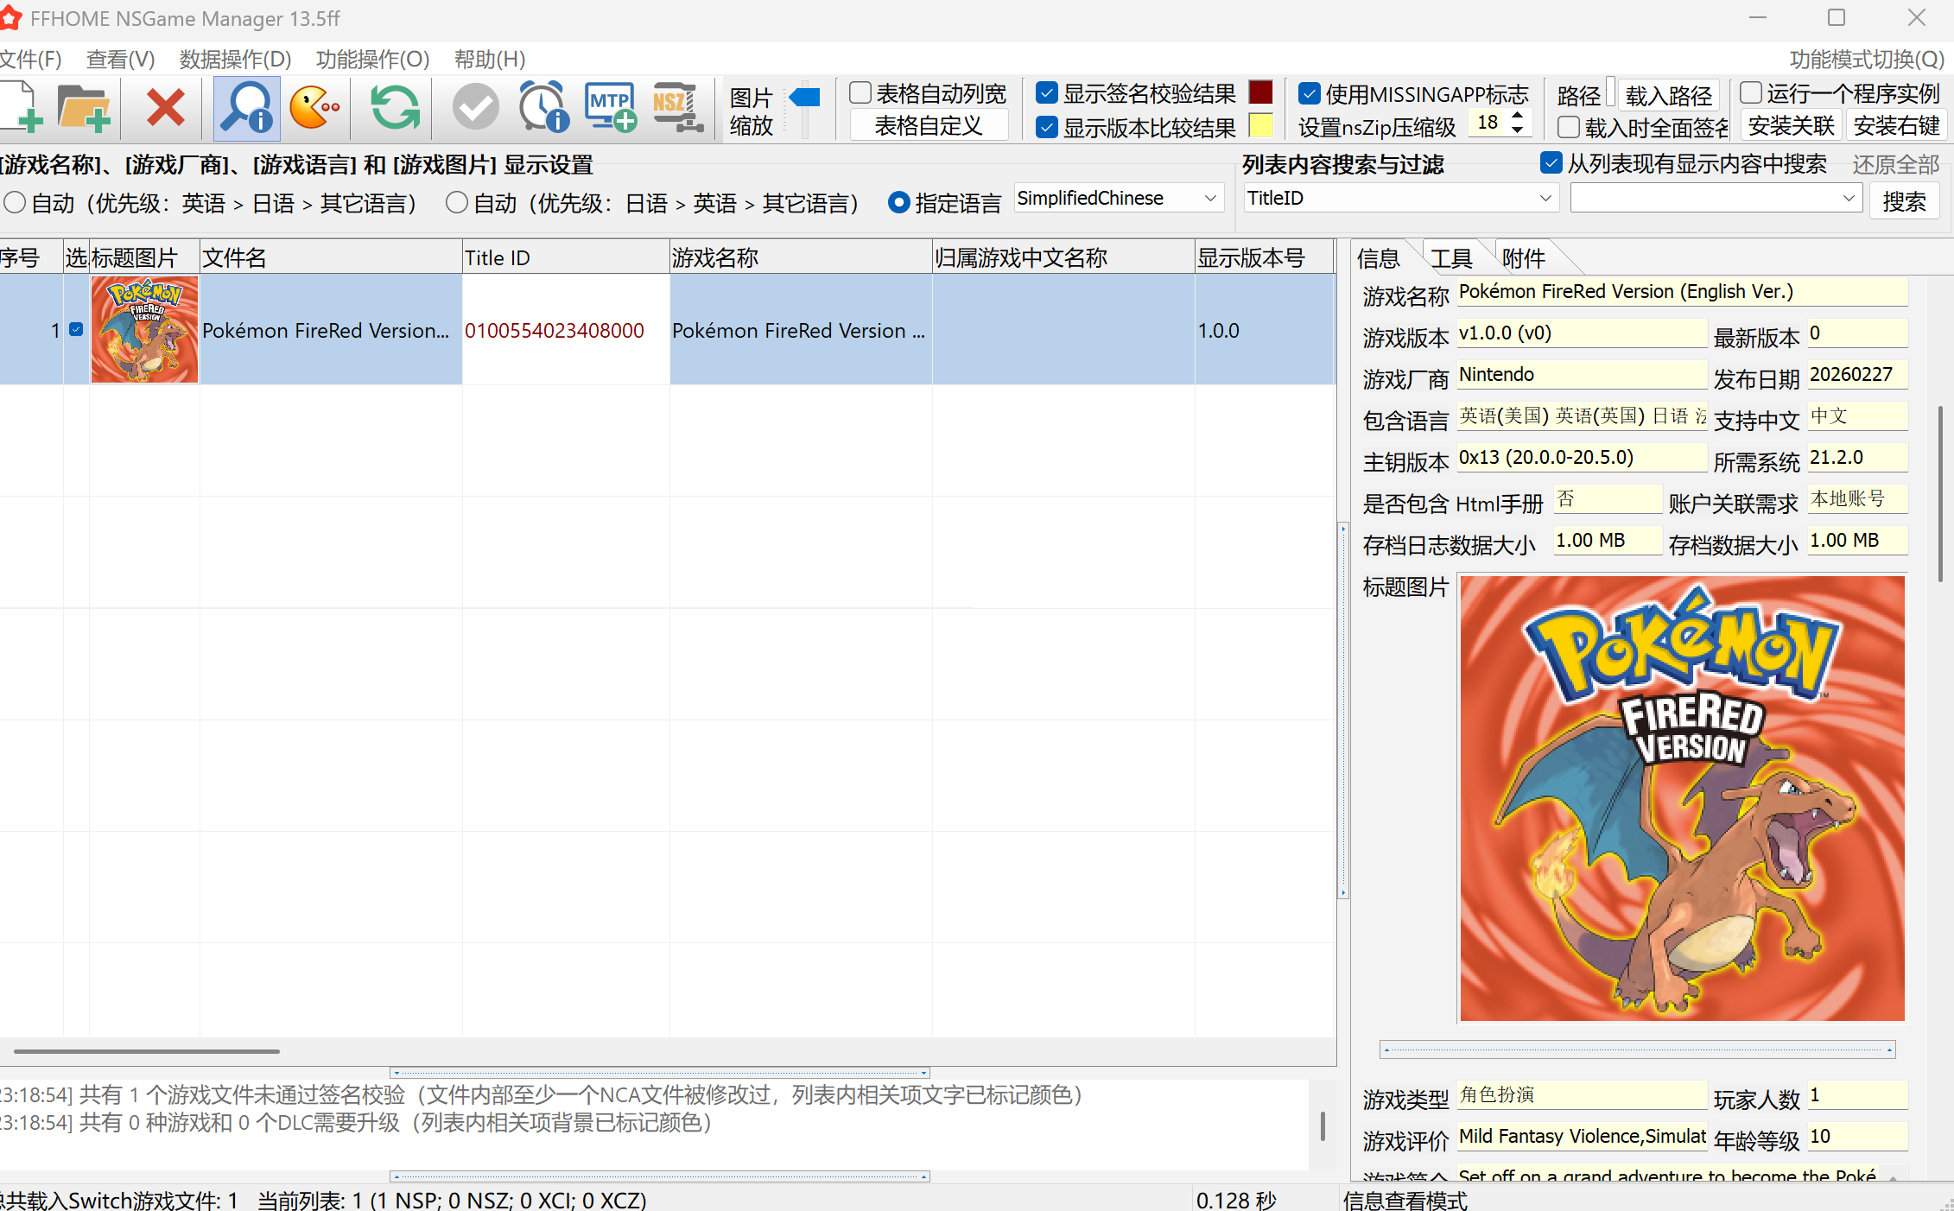Click the 归属游戏中文名称 column header
The height and width of the screenshot is (1211, 1954).
1063,257
